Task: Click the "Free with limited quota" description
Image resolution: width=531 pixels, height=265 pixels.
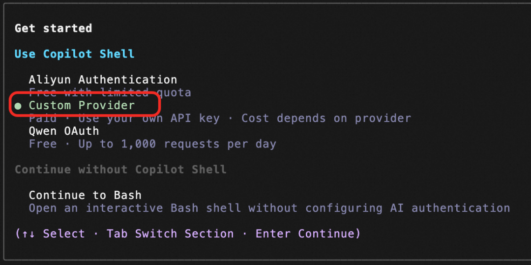Action: point(110,92)
